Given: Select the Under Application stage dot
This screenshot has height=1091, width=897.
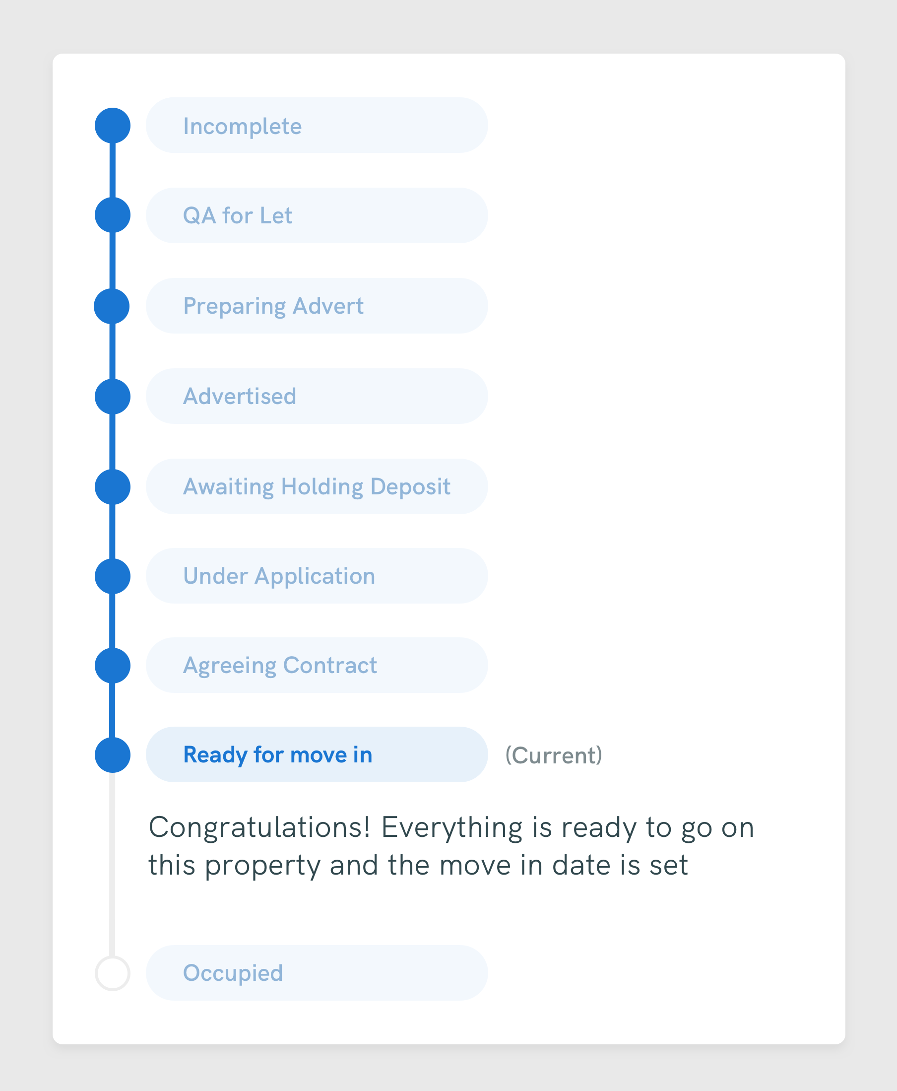Looking at the screenshot, I should 112,576.
